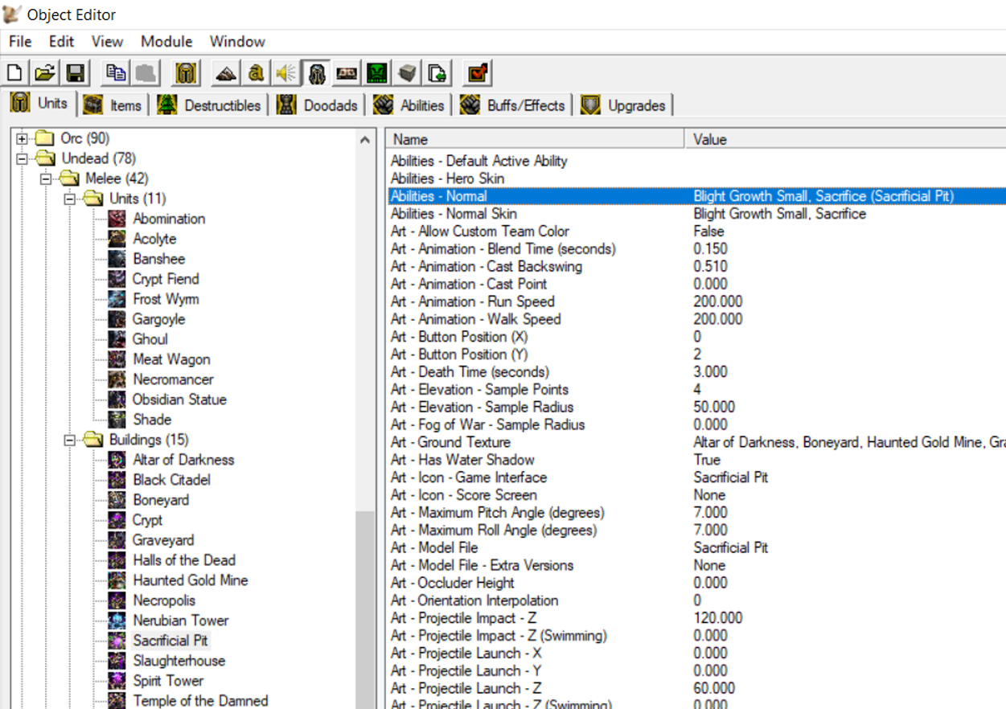Click the tree scrollbar up arrow
This screenshot has height=709, width=1006.
click(365, 139)
